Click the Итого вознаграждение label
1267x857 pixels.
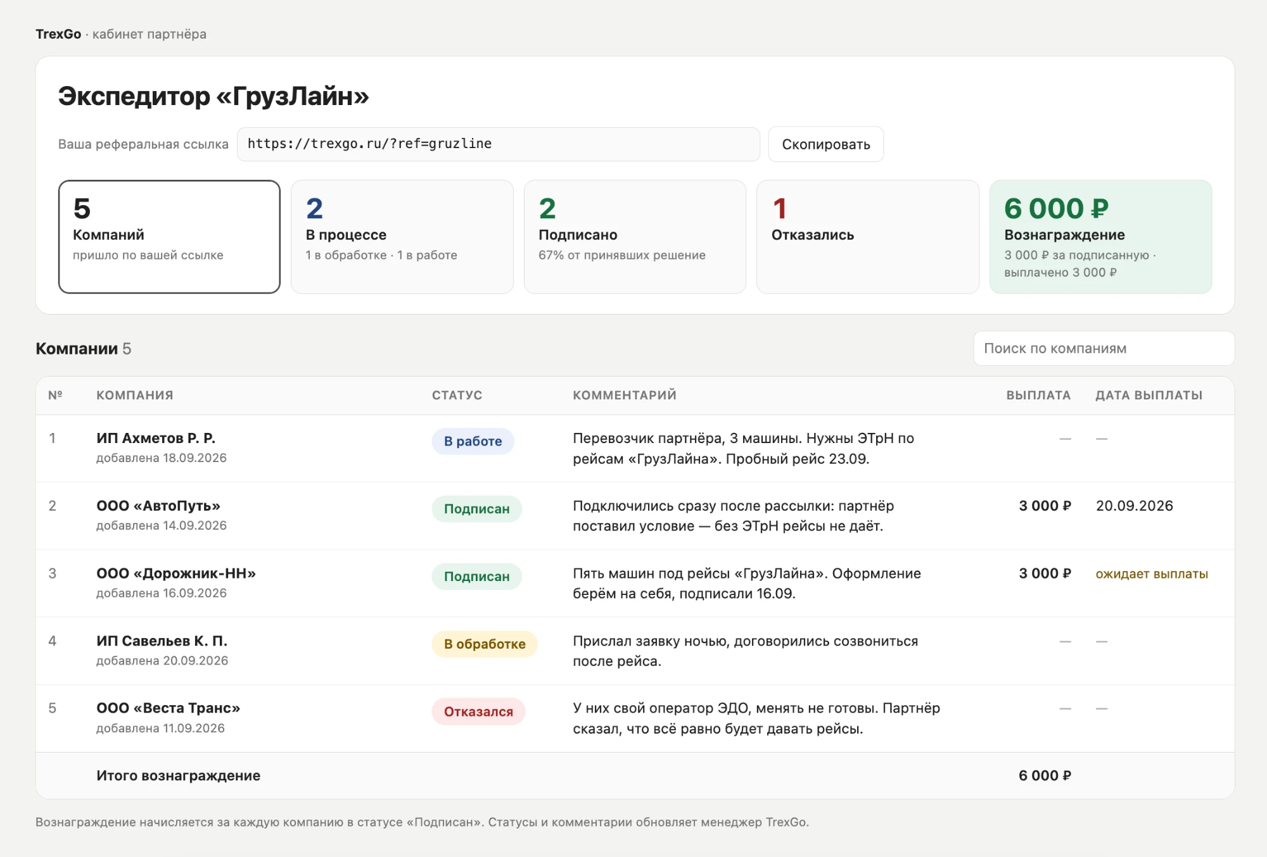[178, 775]
